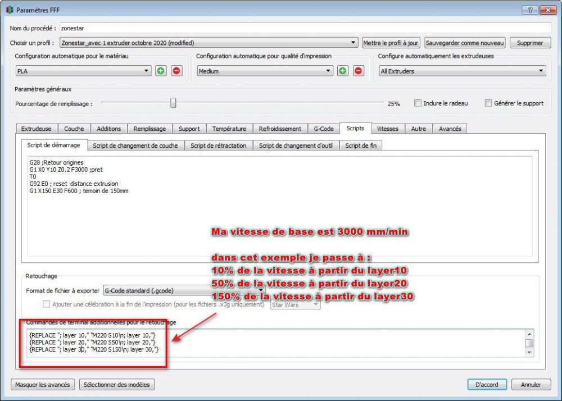Open the G-Code standard export format dropdown
Screen dimensions: 562x401
[184, 291]
